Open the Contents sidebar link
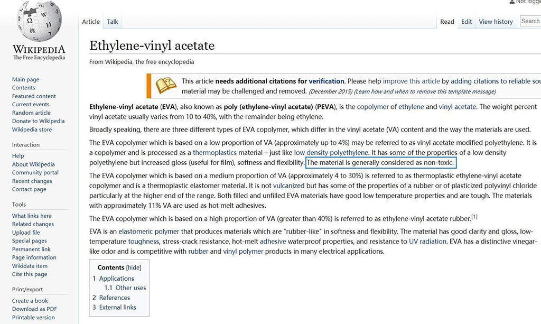541x324 pixels. coord(23,88)
